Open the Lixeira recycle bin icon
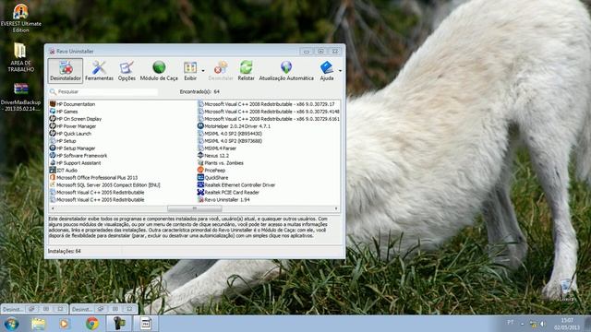The width and height of the screenshot is (591, 332). tap(566, 290)
